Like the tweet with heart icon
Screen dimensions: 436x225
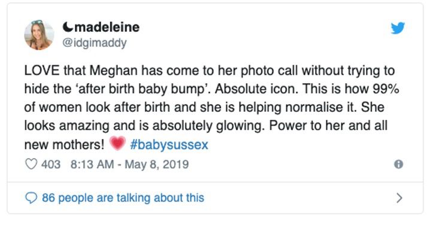point(31,164)
